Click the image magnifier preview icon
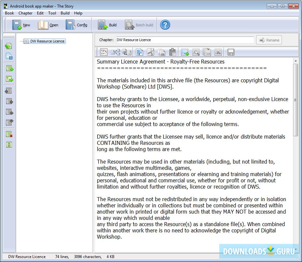This screenshot has height=262, width=302. click(x=196, y=52)
